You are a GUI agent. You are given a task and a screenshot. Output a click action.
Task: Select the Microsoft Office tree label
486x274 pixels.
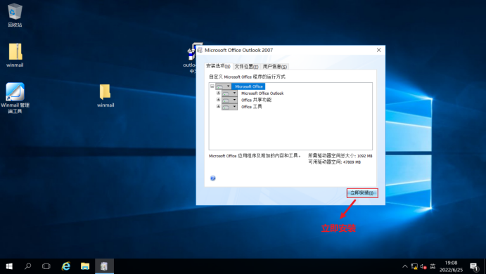click(249, 86)
